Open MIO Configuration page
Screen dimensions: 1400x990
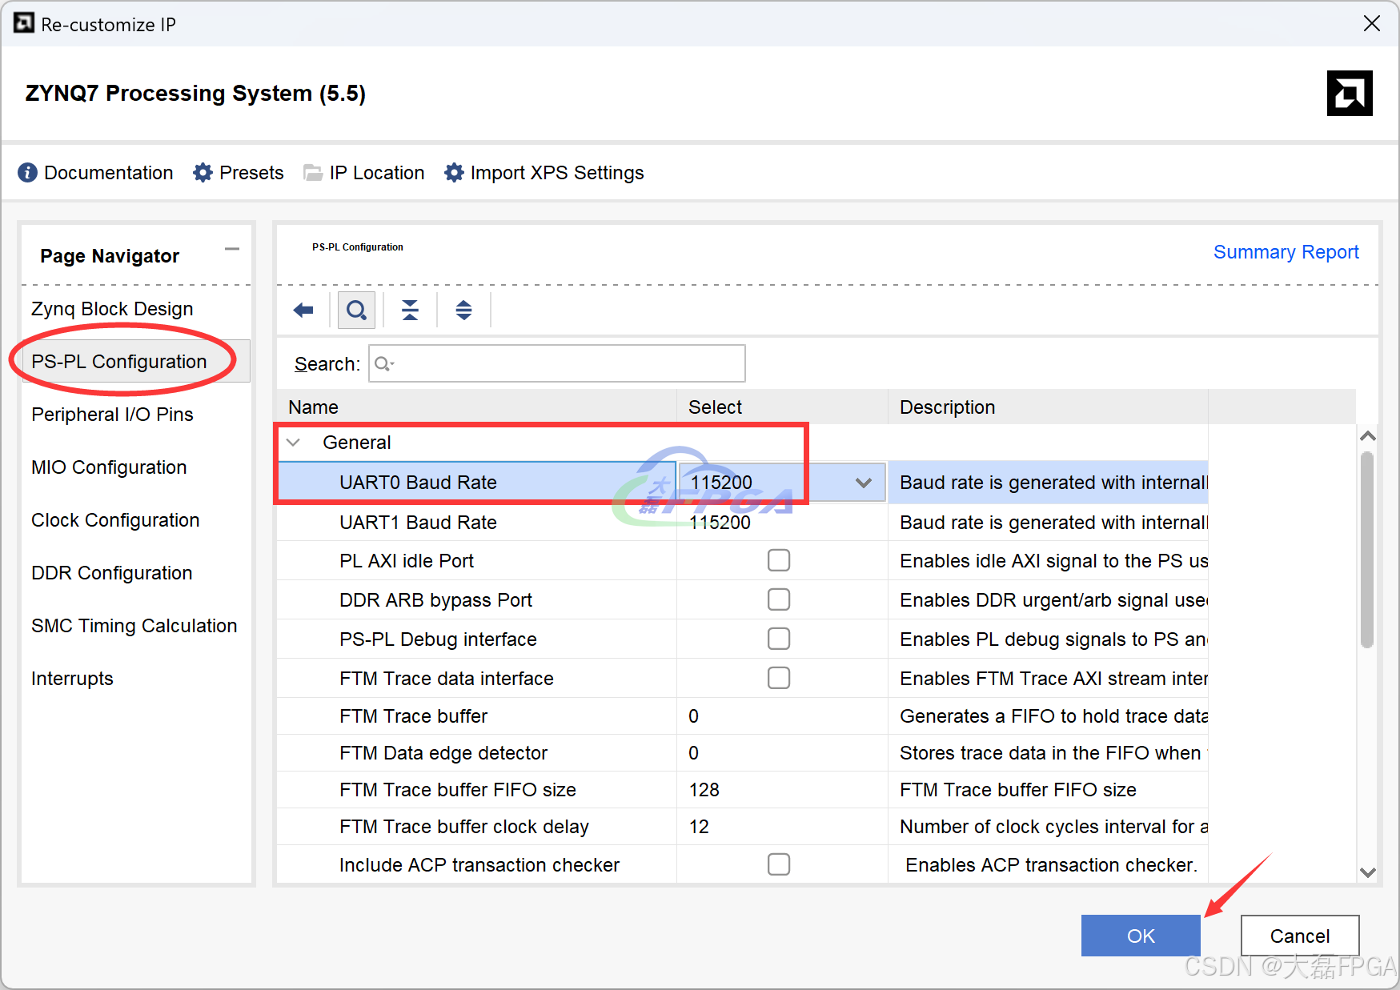click(x=109, y=467)
